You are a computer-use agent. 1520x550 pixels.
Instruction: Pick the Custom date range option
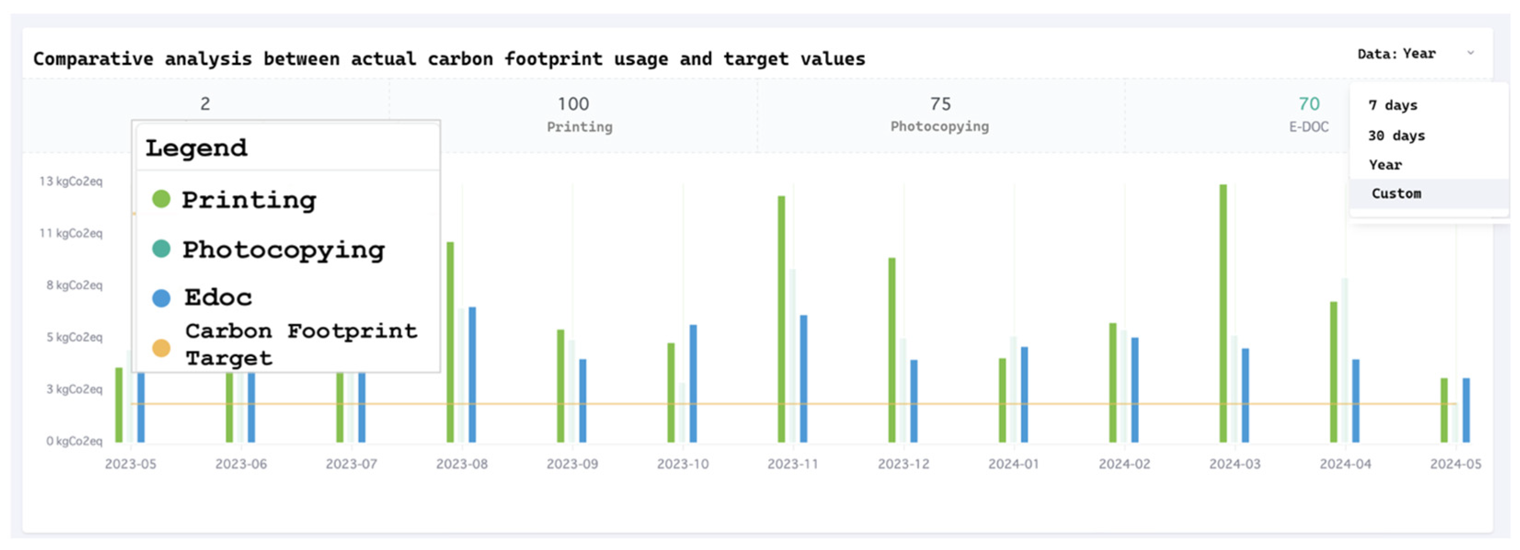tap(1396, 194)
